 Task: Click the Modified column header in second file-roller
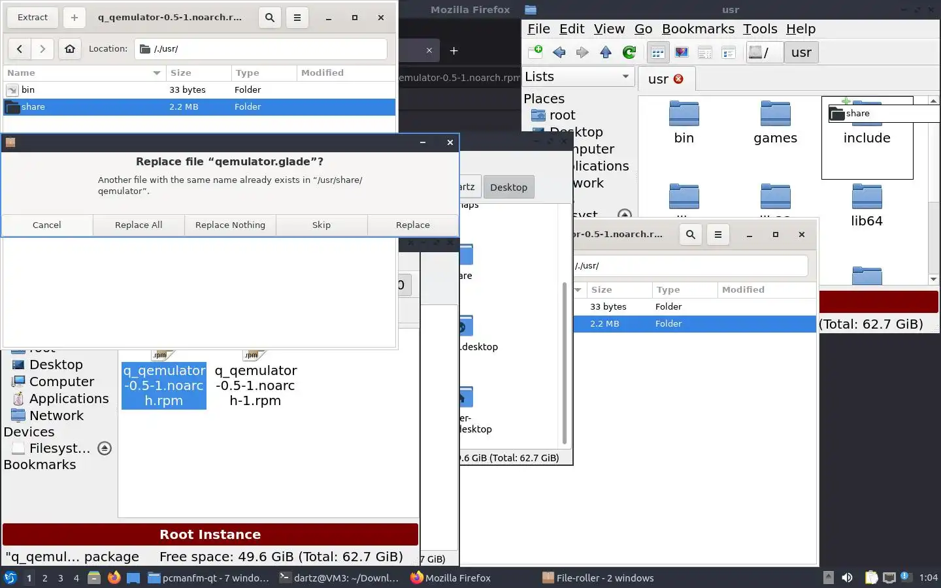pyautogui.click(x=767, y=289)
